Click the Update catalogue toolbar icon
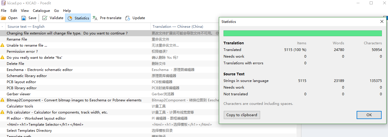This screenshot has width=388, height=137. click(x=128, y=18)
